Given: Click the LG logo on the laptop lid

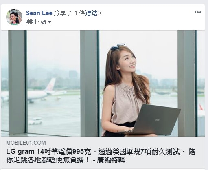Looking at the screenshot, I should [158, 120].
